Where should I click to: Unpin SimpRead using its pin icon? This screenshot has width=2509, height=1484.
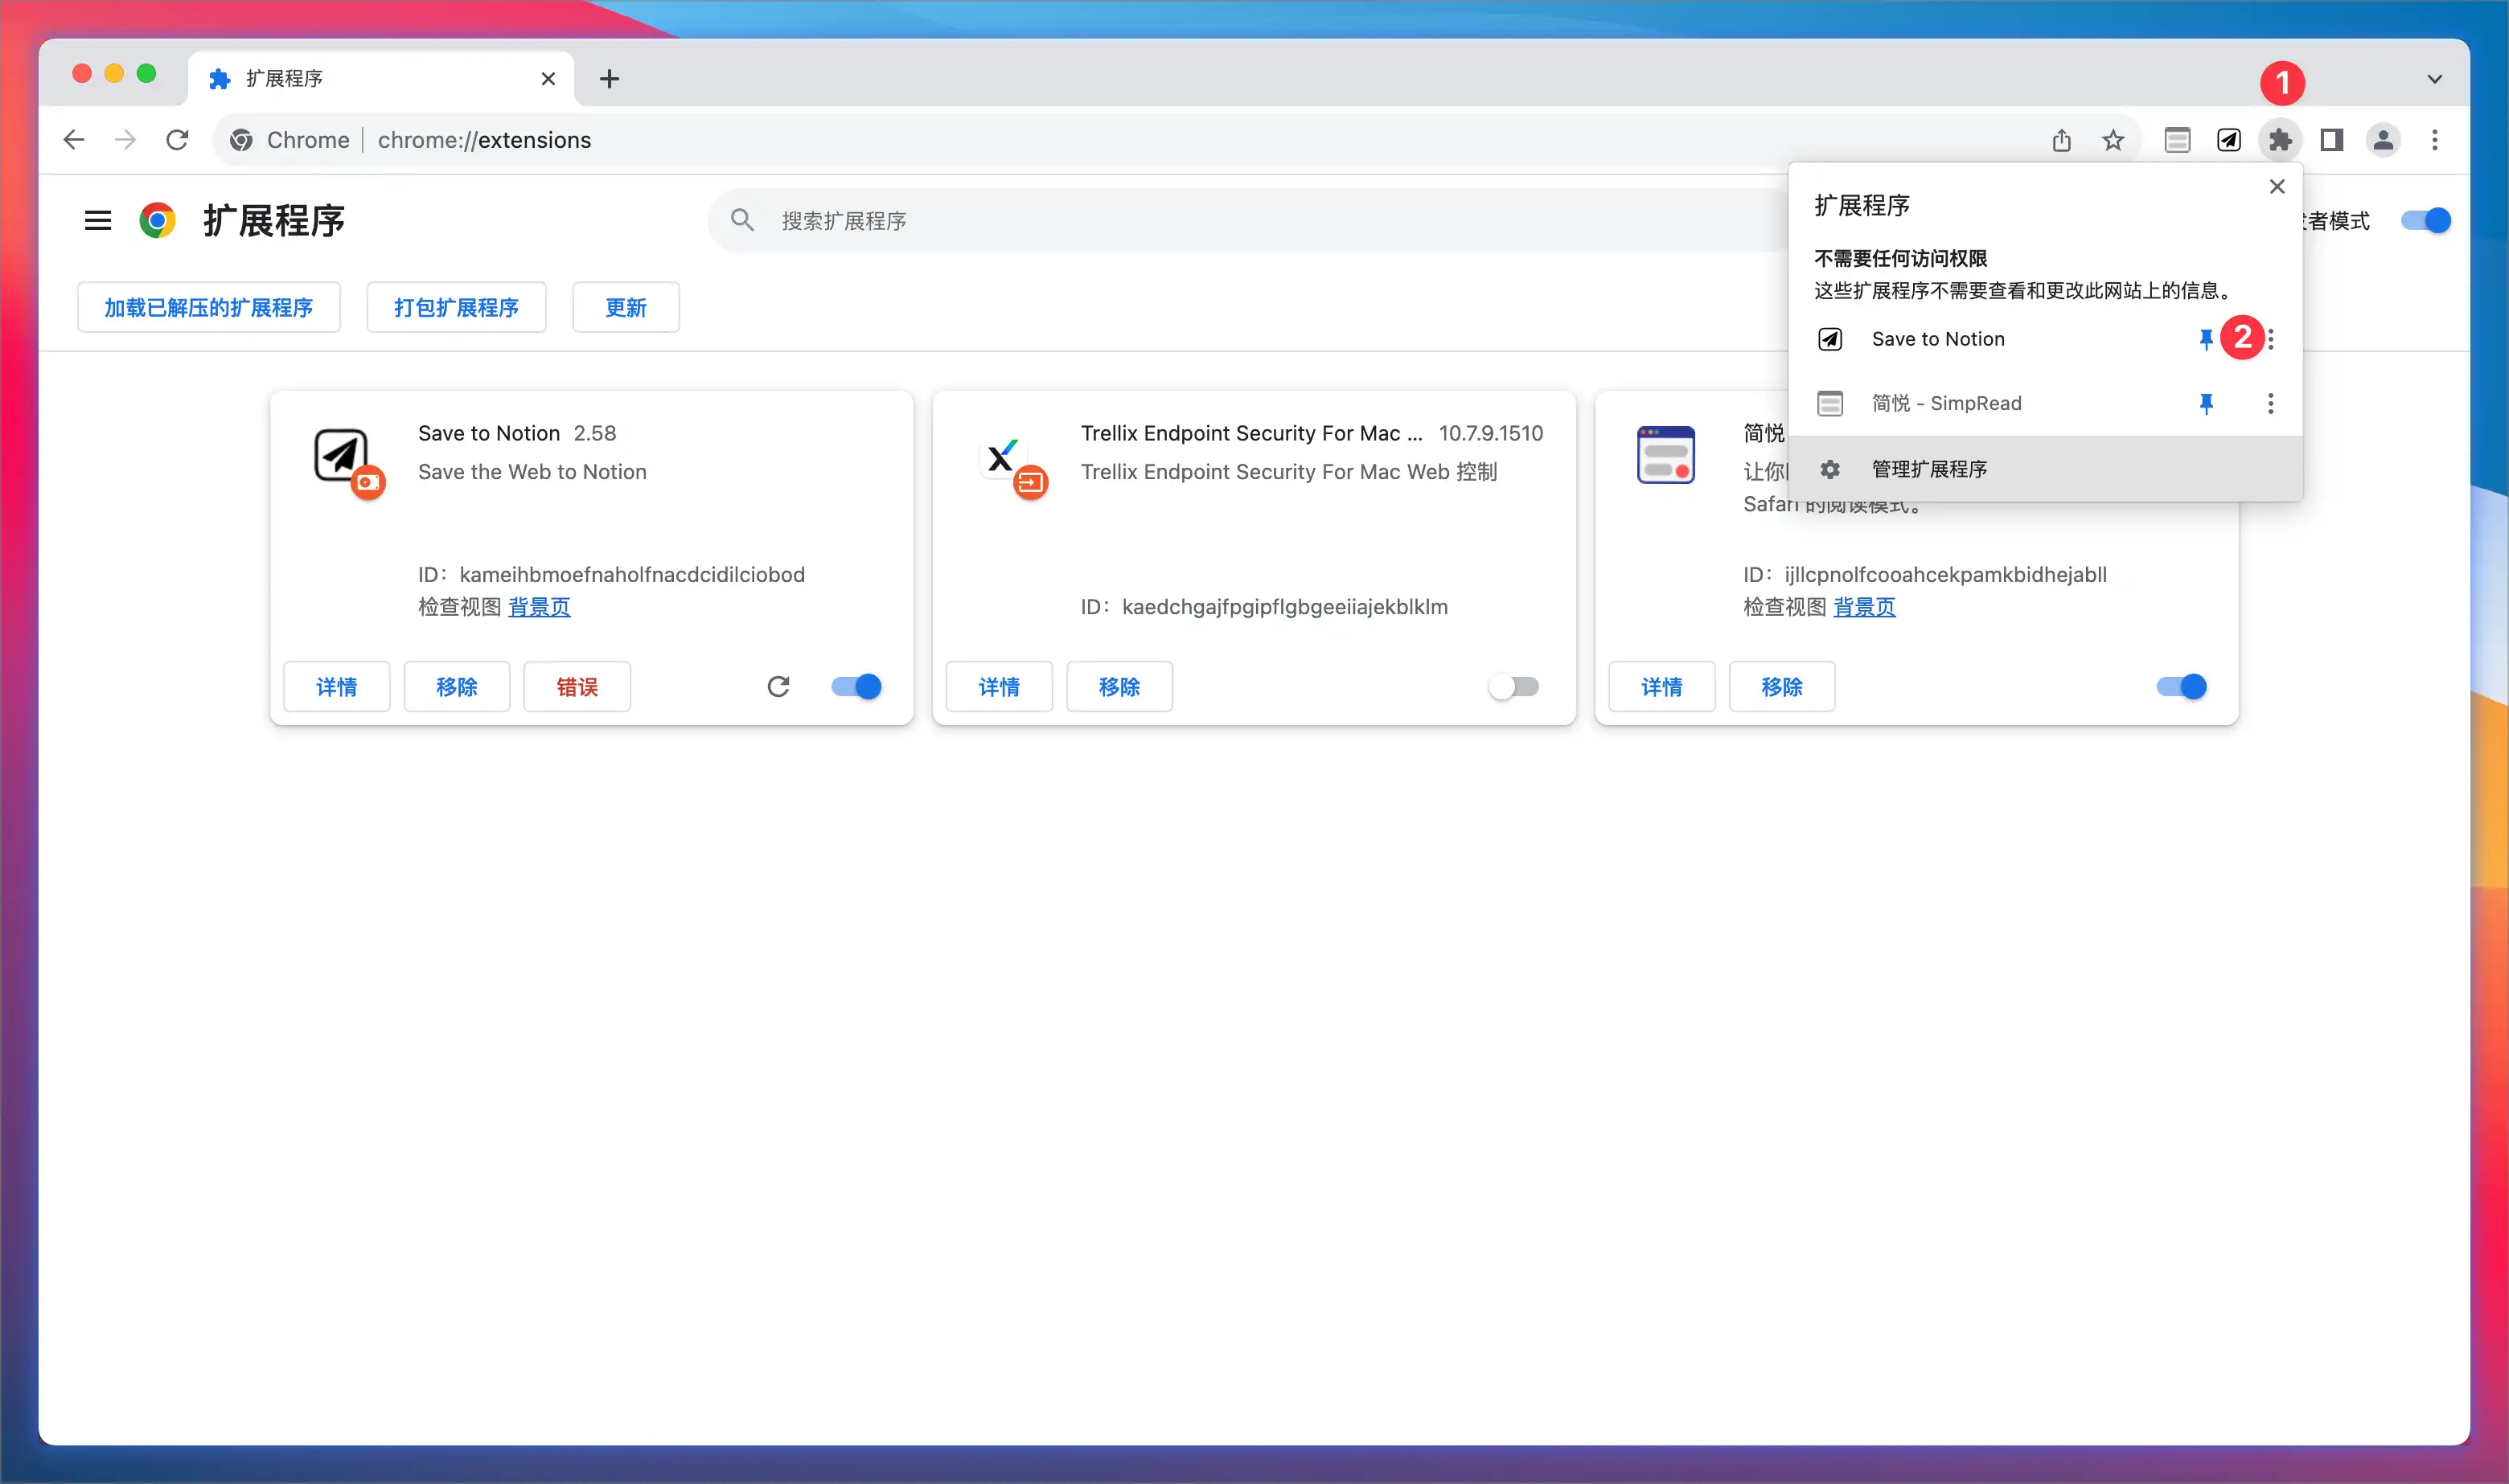pyautogui.click(x=2206, y=403)
